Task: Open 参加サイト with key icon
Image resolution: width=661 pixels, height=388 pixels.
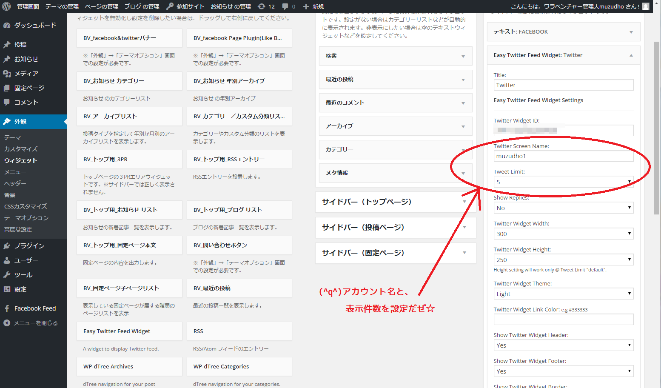Action: pos(185,6)
